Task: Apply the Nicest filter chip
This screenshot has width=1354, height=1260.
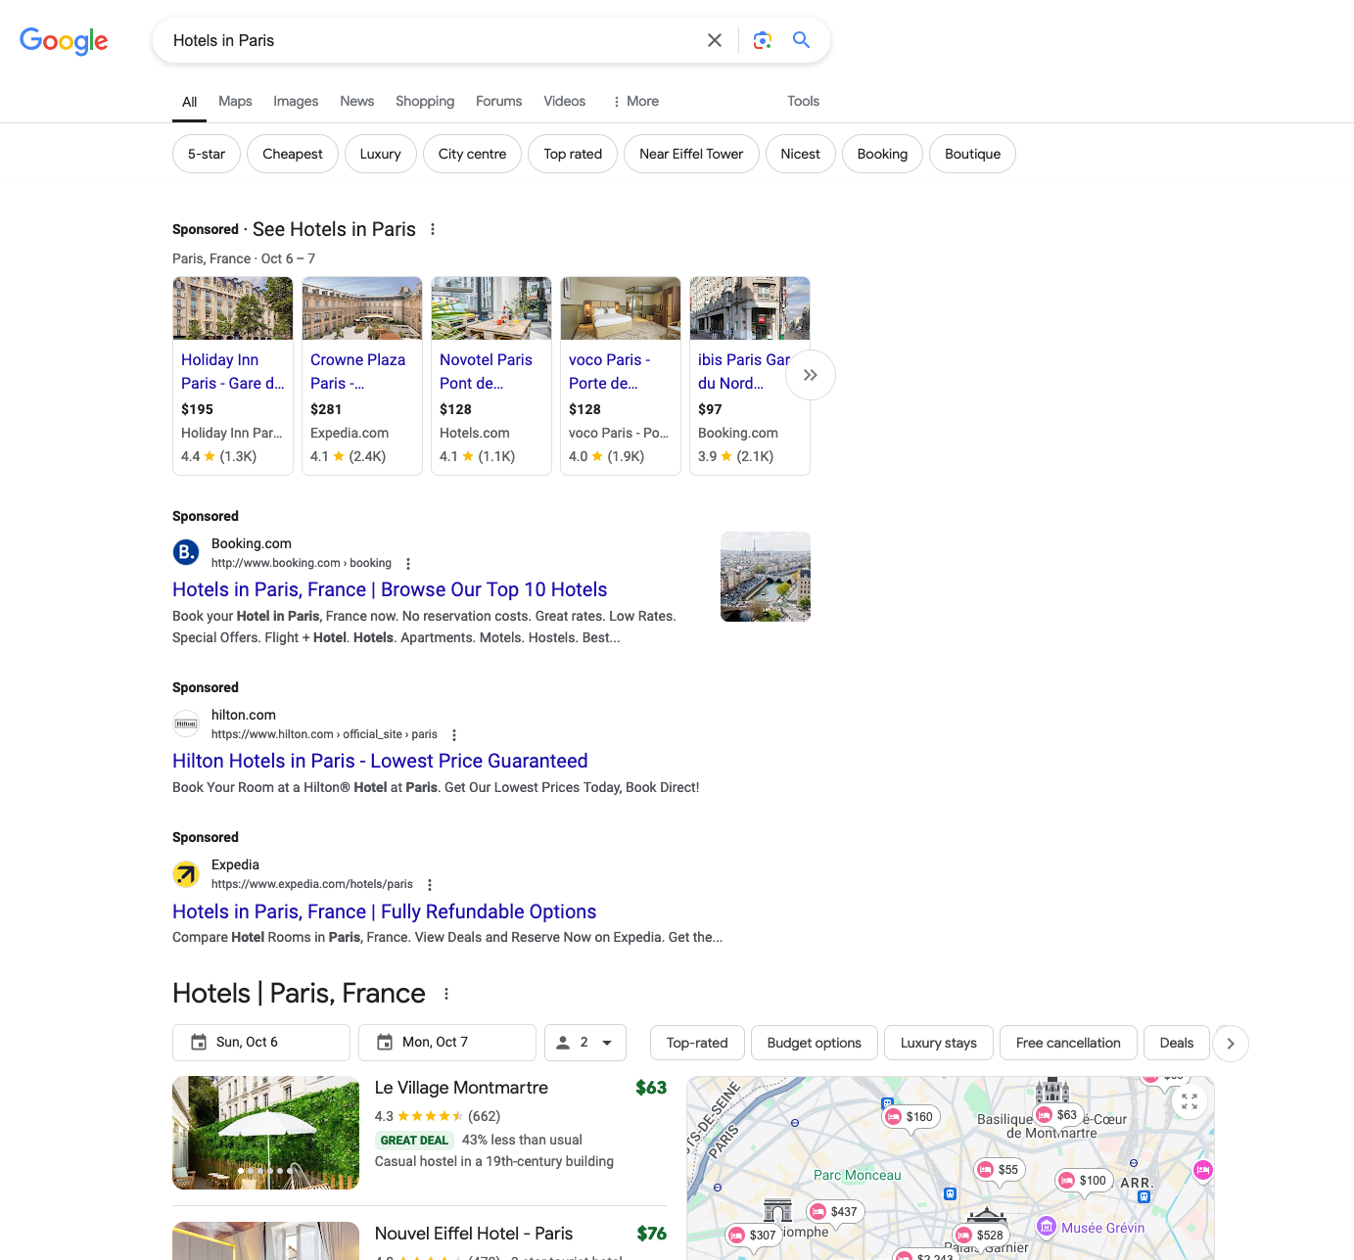Action: coord(801,154)
